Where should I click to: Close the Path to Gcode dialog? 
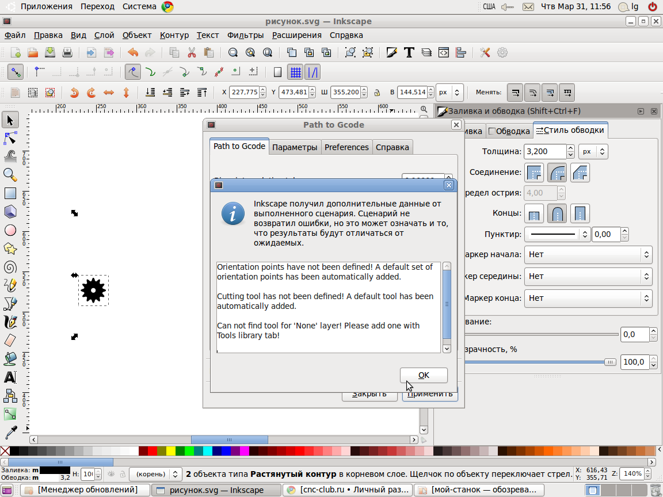(456, 125)
